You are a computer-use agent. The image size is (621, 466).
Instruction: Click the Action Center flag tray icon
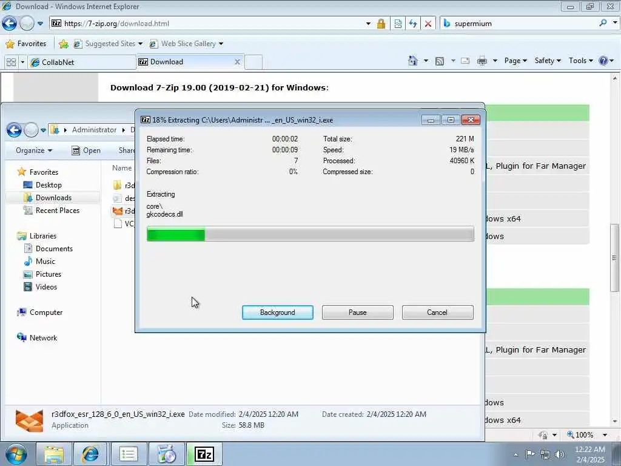point(530,454)
